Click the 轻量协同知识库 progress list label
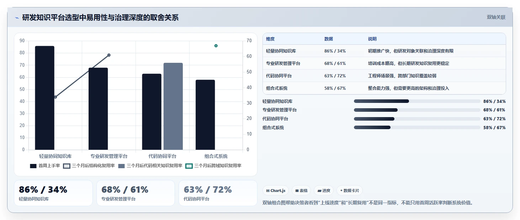This screenshot has width=520, height=220. coord(277,101)
